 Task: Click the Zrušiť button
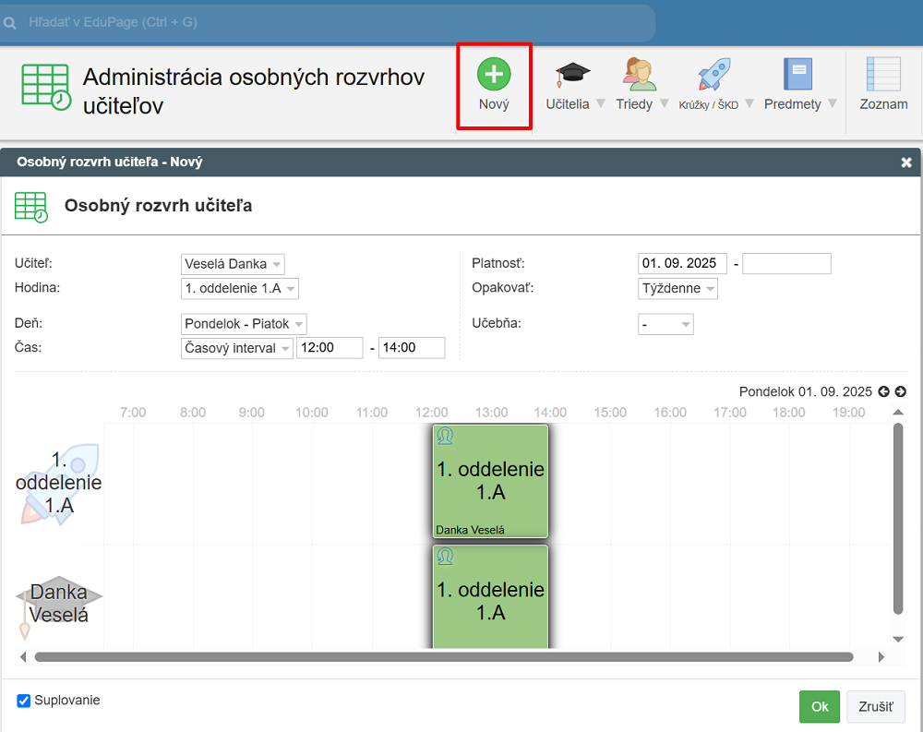click(875, 707)
